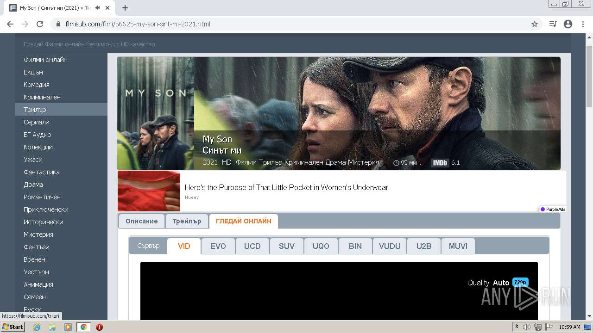Open the Action Center flag icon
Screen dimensions: 593x333
549,327
